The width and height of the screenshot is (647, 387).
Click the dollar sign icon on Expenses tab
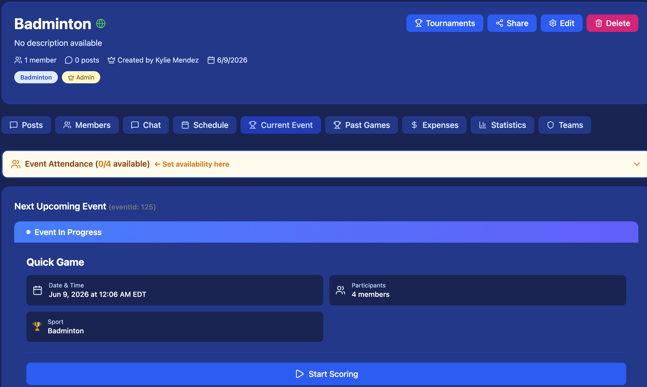tap(414, 125)
